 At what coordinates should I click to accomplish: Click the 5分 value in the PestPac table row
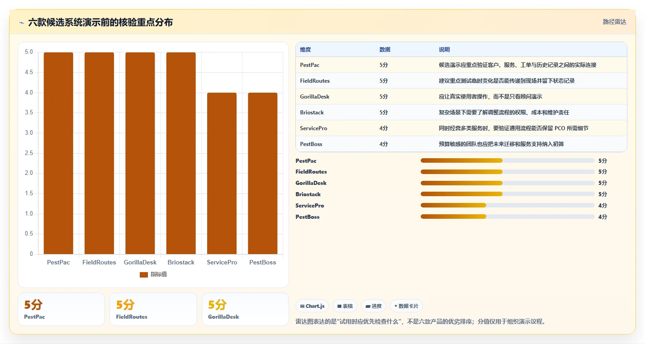click(384, 65)
